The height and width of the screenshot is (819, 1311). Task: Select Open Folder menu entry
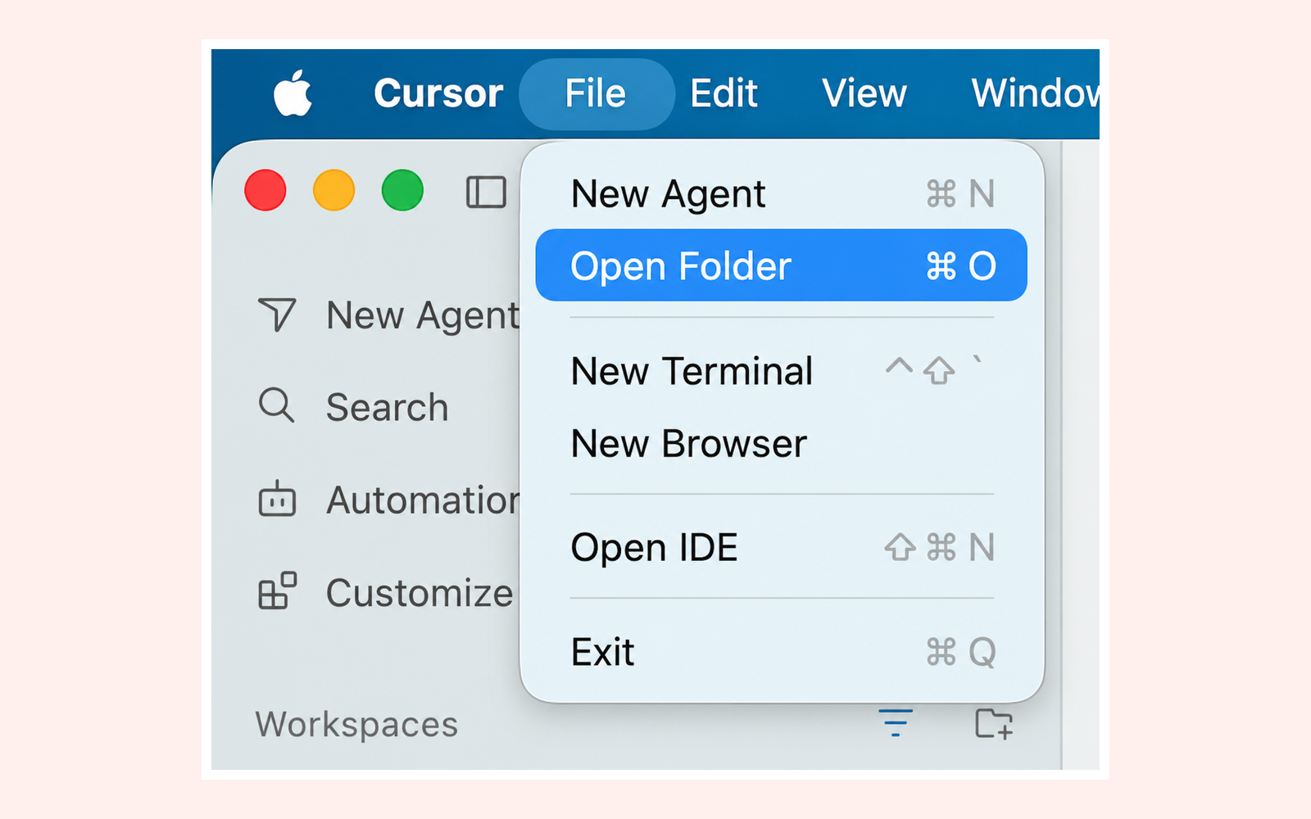point(782,265)
